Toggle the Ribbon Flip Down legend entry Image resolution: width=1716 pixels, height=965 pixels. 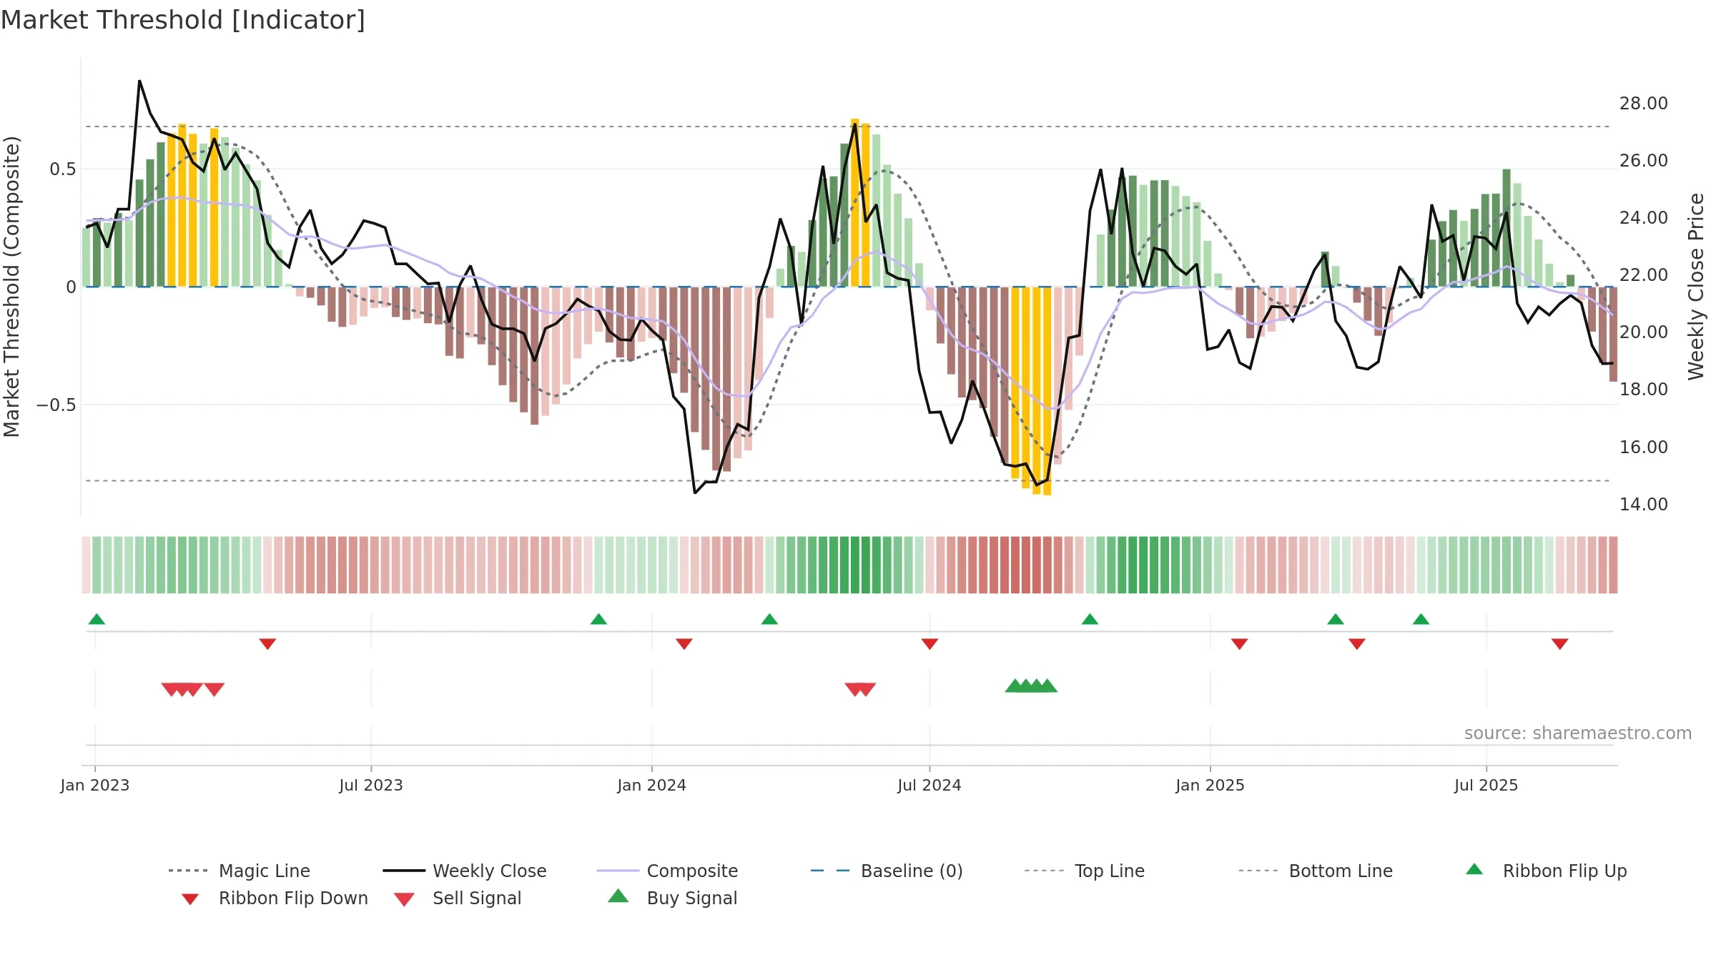274,898
